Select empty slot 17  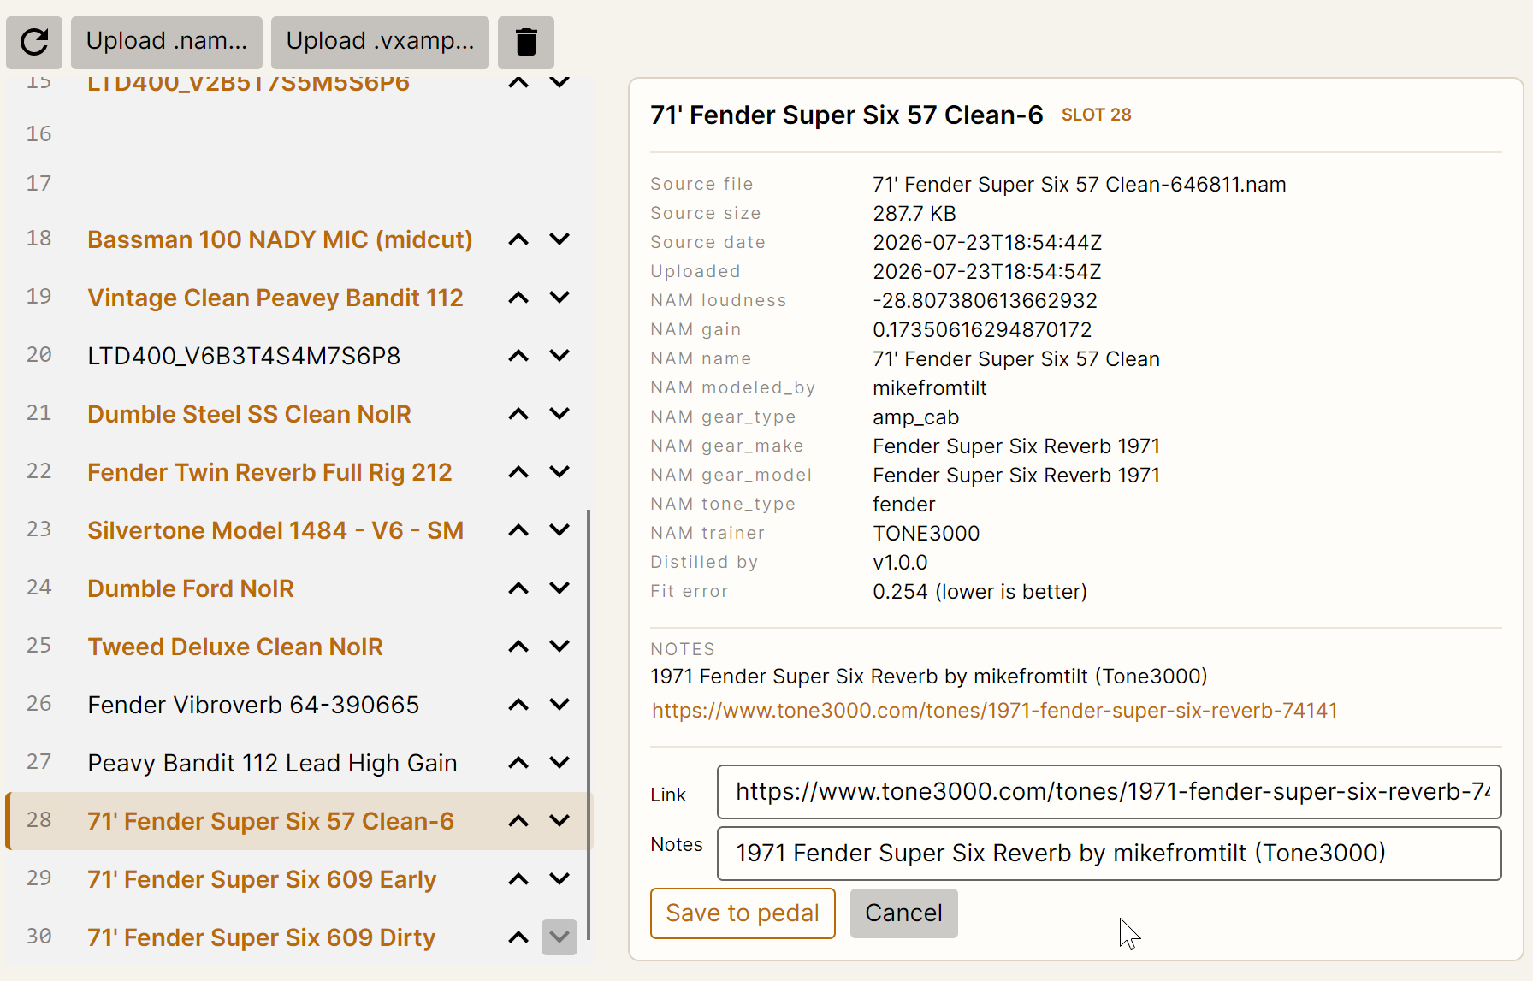pos(298,183)
